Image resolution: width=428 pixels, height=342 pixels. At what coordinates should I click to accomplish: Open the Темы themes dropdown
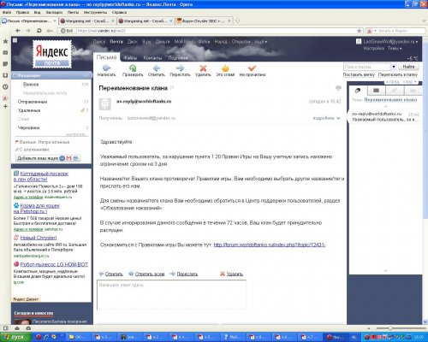tap(395, 49)
